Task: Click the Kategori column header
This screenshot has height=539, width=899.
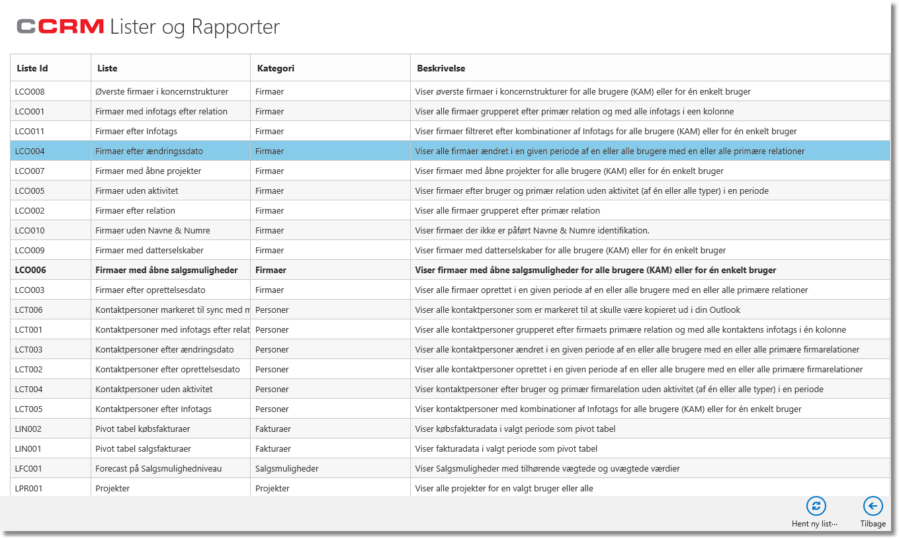Action: click(331, 68)
